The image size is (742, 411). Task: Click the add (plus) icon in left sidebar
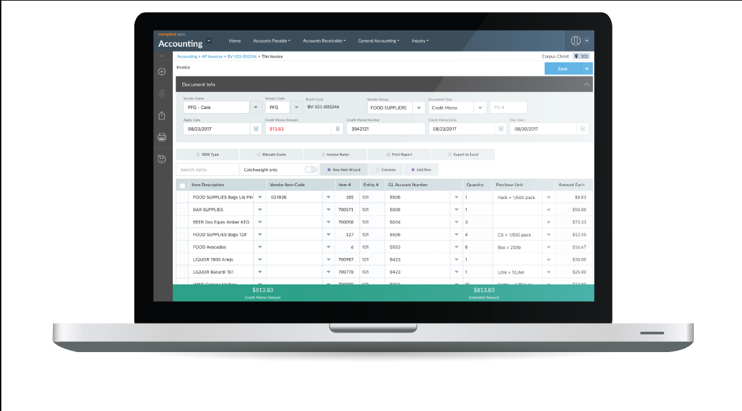pyautogui.click(x=161, y=72)
